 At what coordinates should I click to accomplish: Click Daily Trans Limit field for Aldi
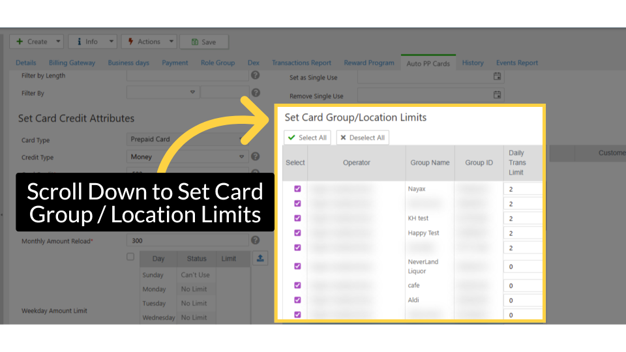tap(522, 301)
